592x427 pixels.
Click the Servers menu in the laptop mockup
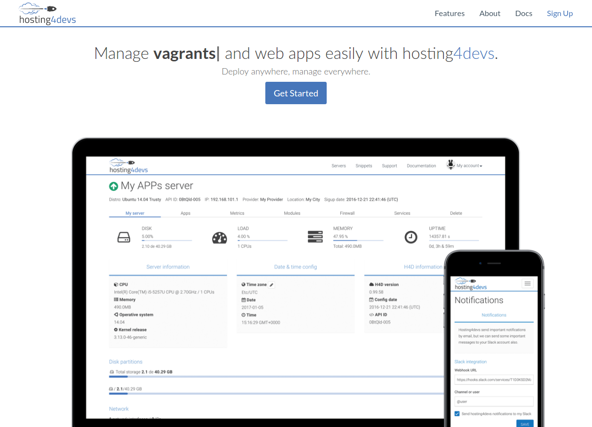338,166
